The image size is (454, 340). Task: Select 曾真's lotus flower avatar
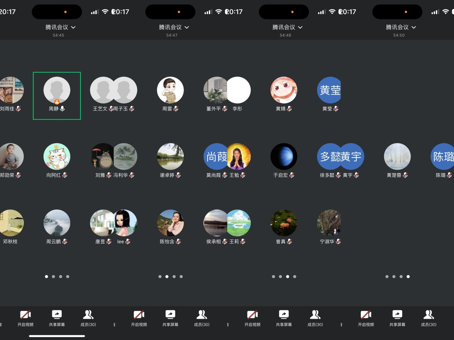[x=284, y=223]
